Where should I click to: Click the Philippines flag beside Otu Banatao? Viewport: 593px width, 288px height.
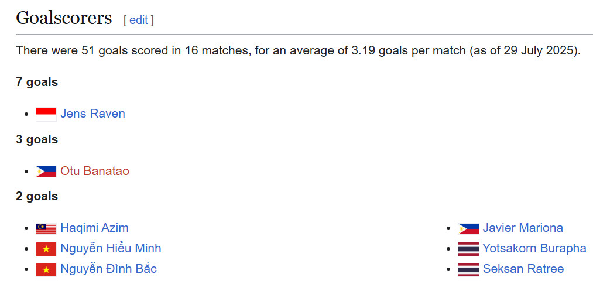point(46,172)
